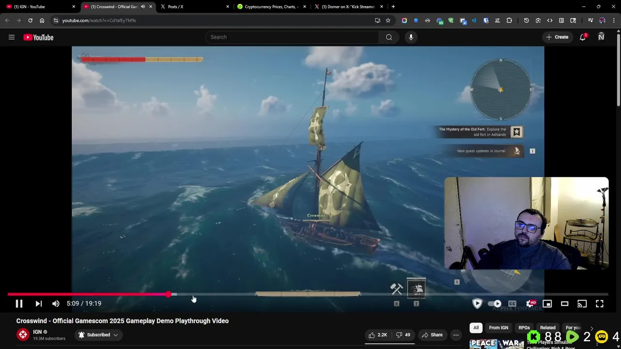This screenshot has width=621, height=349.
Task: Seek the video progress bar scrubber
Action: [168, 294]
